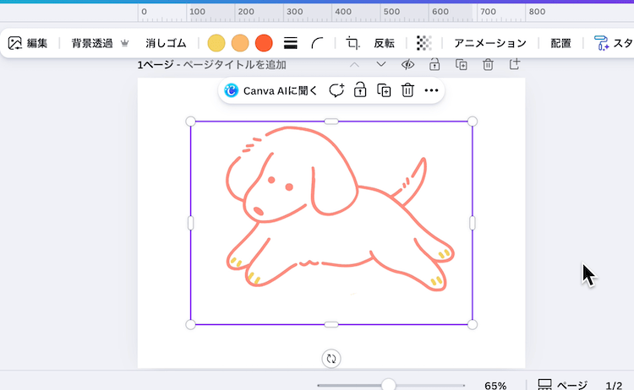The image size is (634, 390).
Task: Pick the light orange color swatch
Action: pos(240,43)
